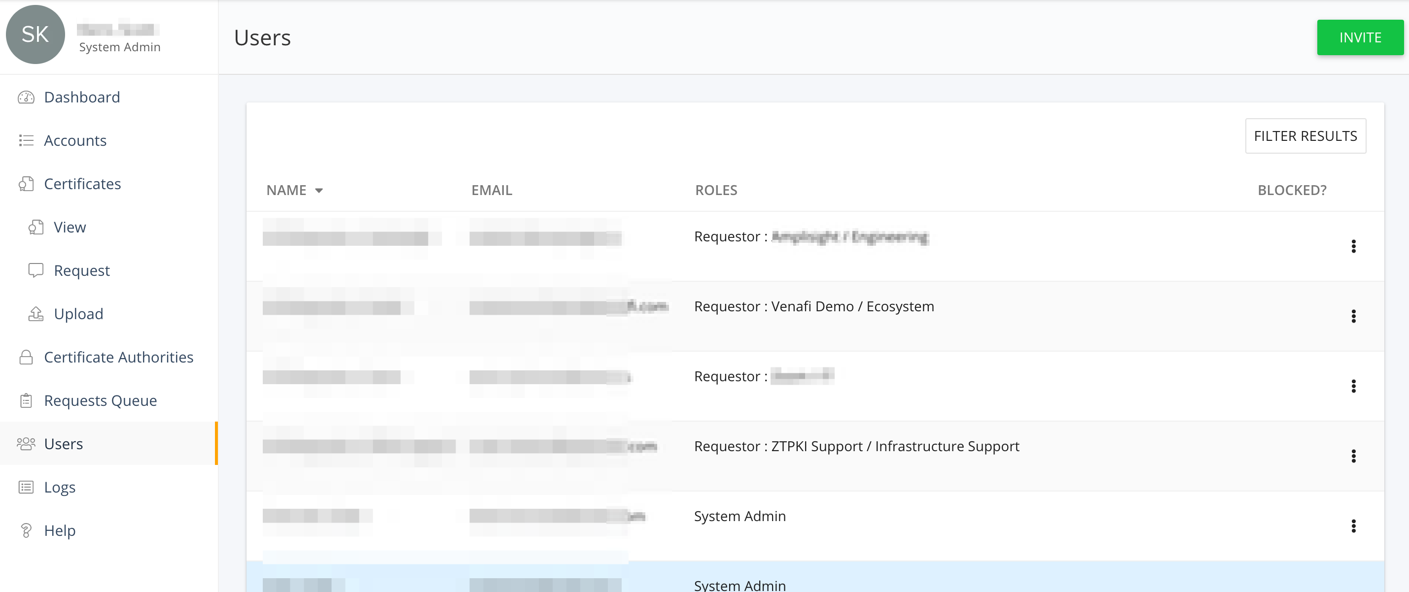Click the Certificates ribbon icon
Screen dimensions: 1409x592
click(26, 184)
